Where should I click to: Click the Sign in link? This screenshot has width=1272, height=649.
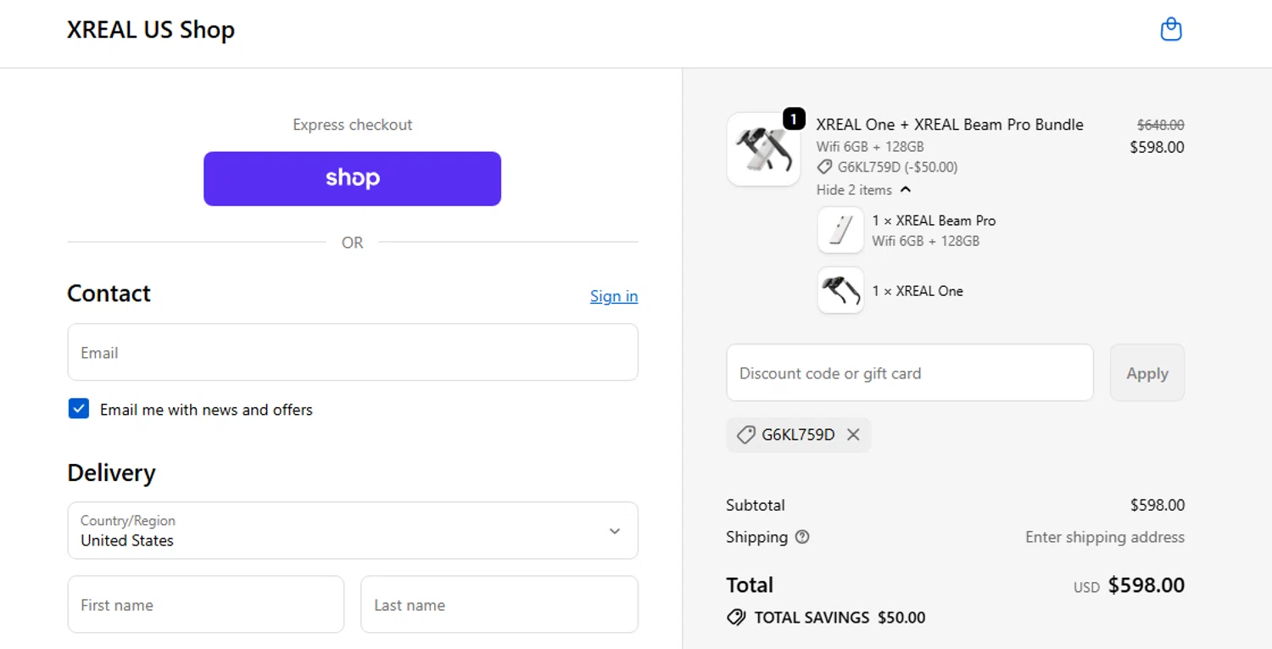[x=614, y=296]
